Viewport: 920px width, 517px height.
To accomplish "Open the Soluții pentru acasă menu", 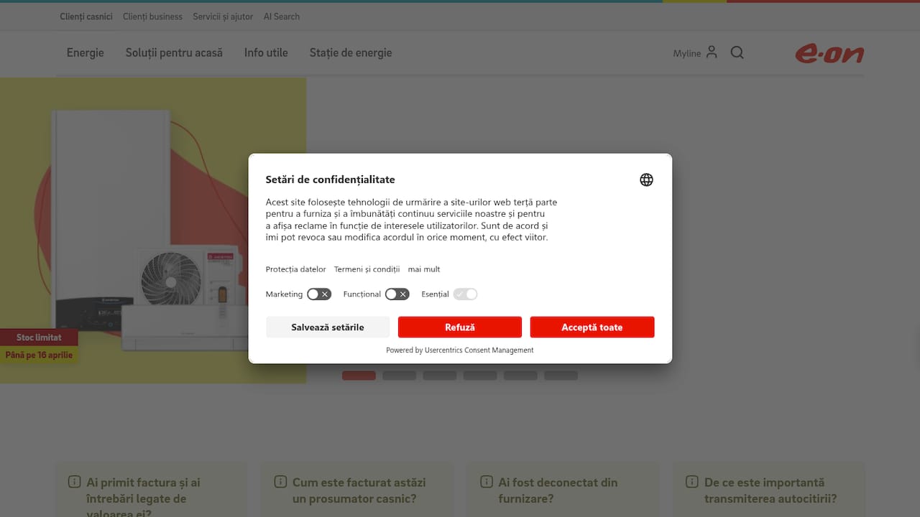I will 174,52.
